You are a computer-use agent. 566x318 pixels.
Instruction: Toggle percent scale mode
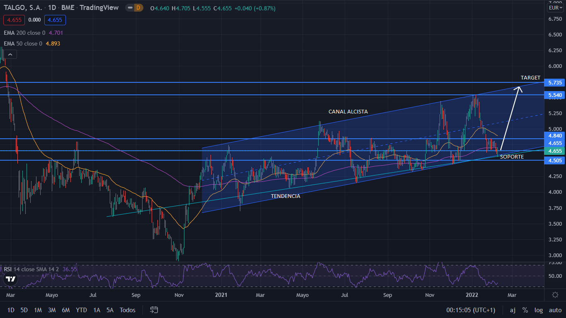[x=525, y=310]
